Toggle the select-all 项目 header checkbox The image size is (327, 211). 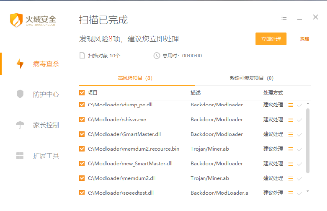(x=82, y=93)
